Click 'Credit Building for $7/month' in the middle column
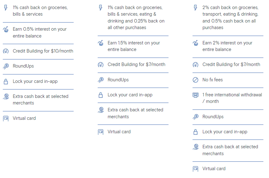The height and width of the screenshot is (178, 269). 136,64
